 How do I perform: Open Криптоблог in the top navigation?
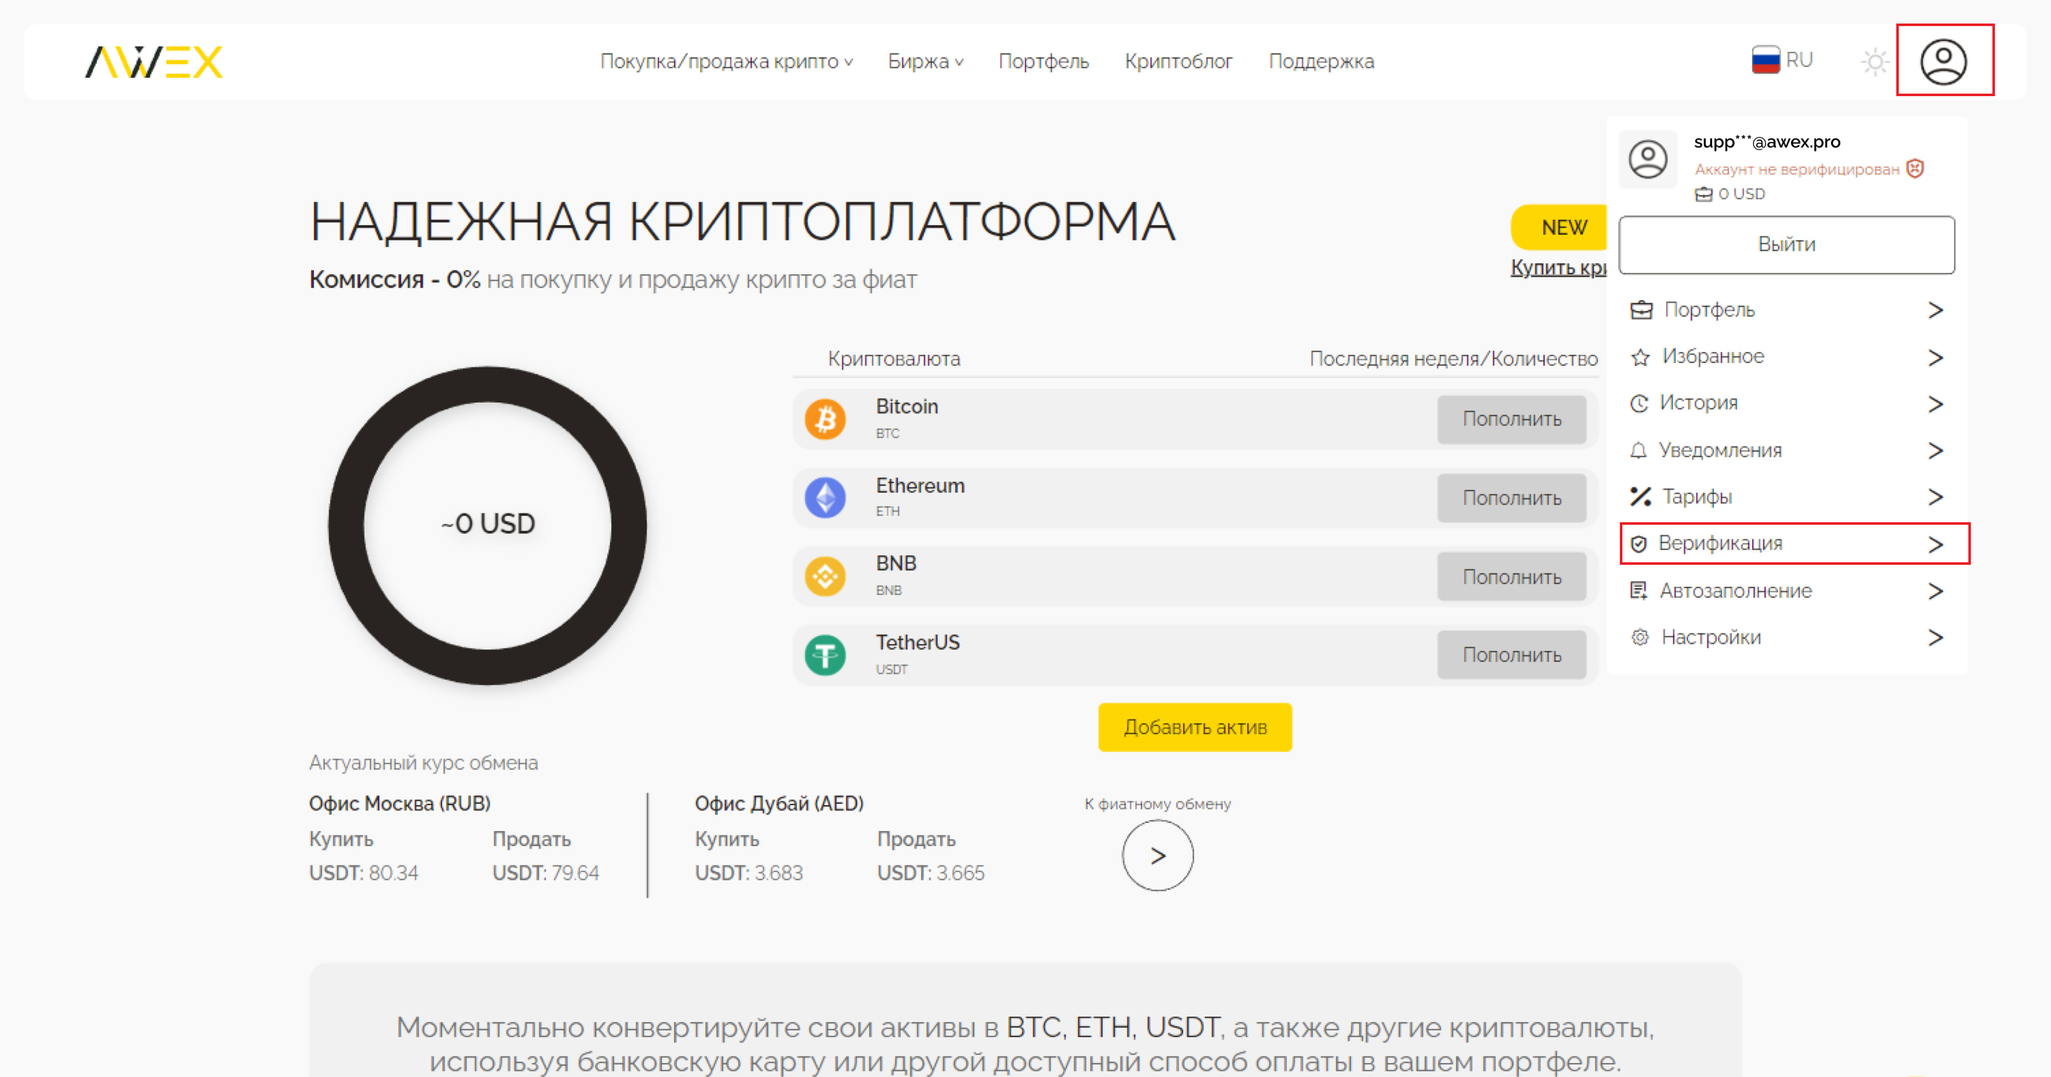(x=1178, y=61)
